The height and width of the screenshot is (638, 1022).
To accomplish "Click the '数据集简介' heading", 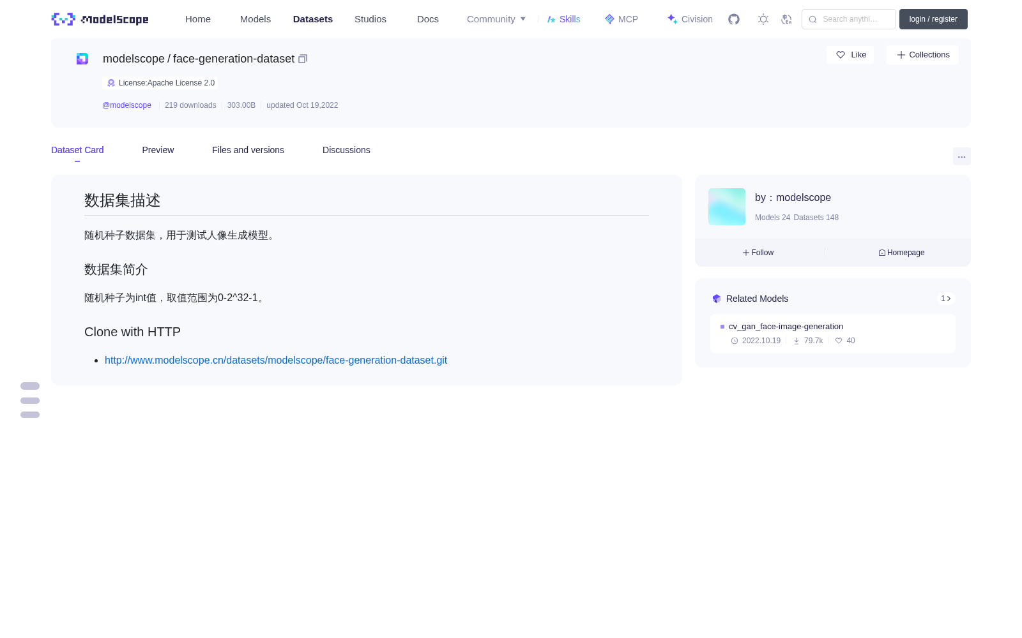I will [116, 270].
